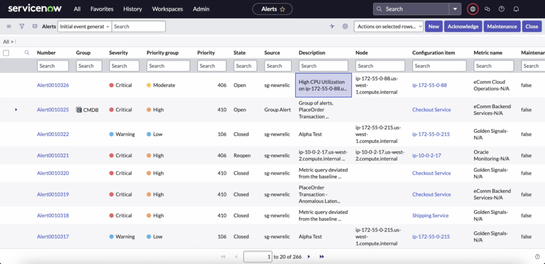Open the Admin menu
The height and width of the screenshot is (264, 545).
pos(201,9)
